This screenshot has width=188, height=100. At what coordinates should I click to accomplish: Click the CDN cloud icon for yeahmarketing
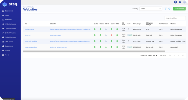point(106,47)
